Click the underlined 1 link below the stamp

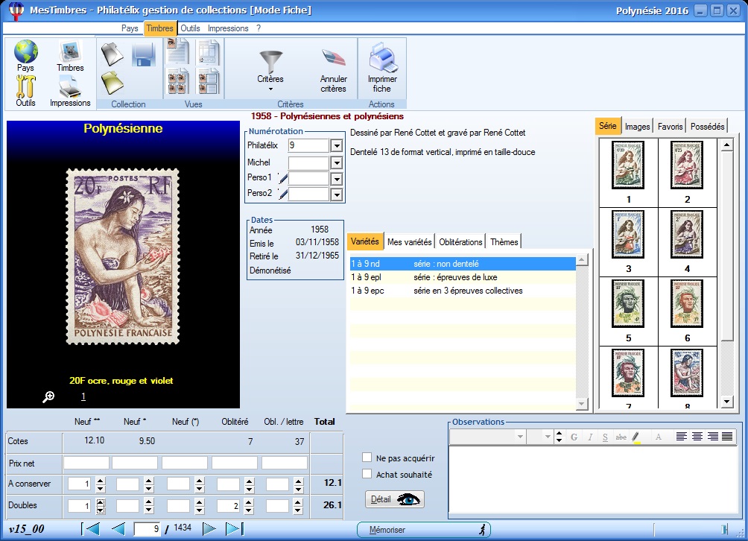click(x=83, y=396)
